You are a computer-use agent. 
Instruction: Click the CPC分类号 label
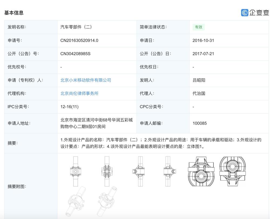151,107
